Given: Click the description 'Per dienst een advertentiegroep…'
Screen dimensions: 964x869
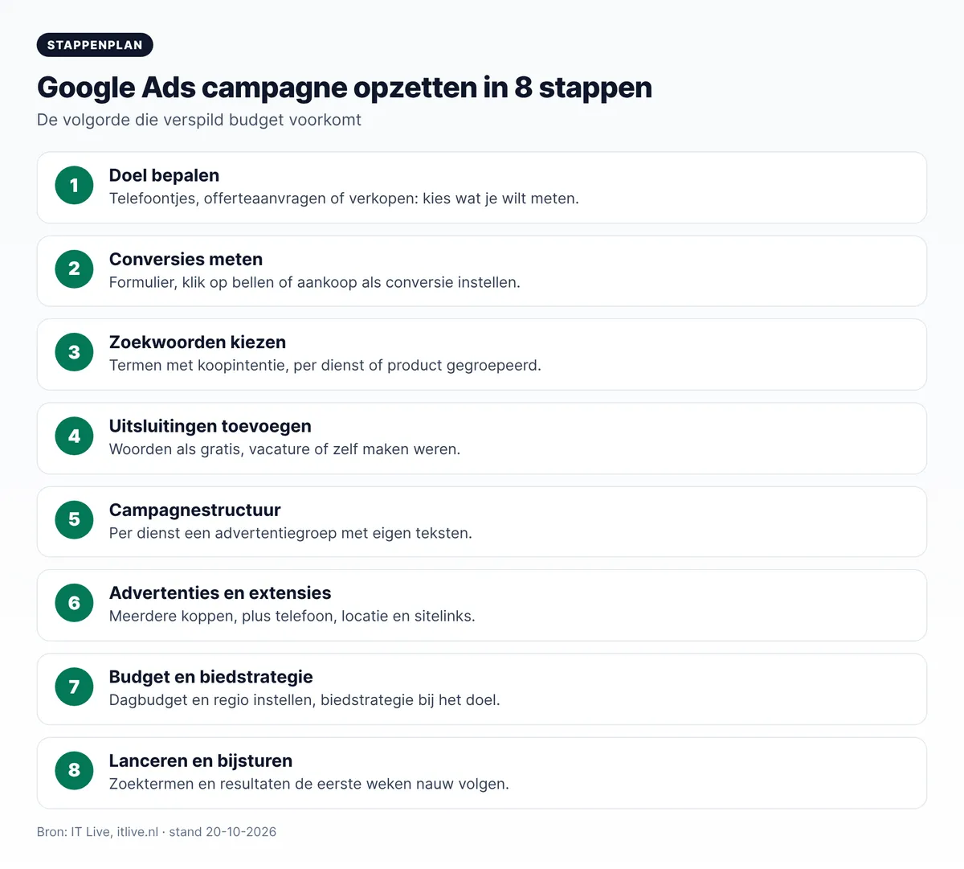Looking at the screenshot, I should click(291, 533).
